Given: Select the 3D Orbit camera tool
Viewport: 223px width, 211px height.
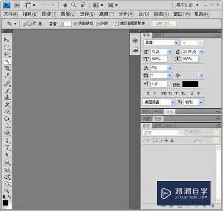Looking at the screenshot, I should tap(7, 177).
